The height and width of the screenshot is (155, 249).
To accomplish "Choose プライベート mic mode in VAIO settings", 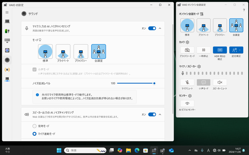I will coord(63,51).
